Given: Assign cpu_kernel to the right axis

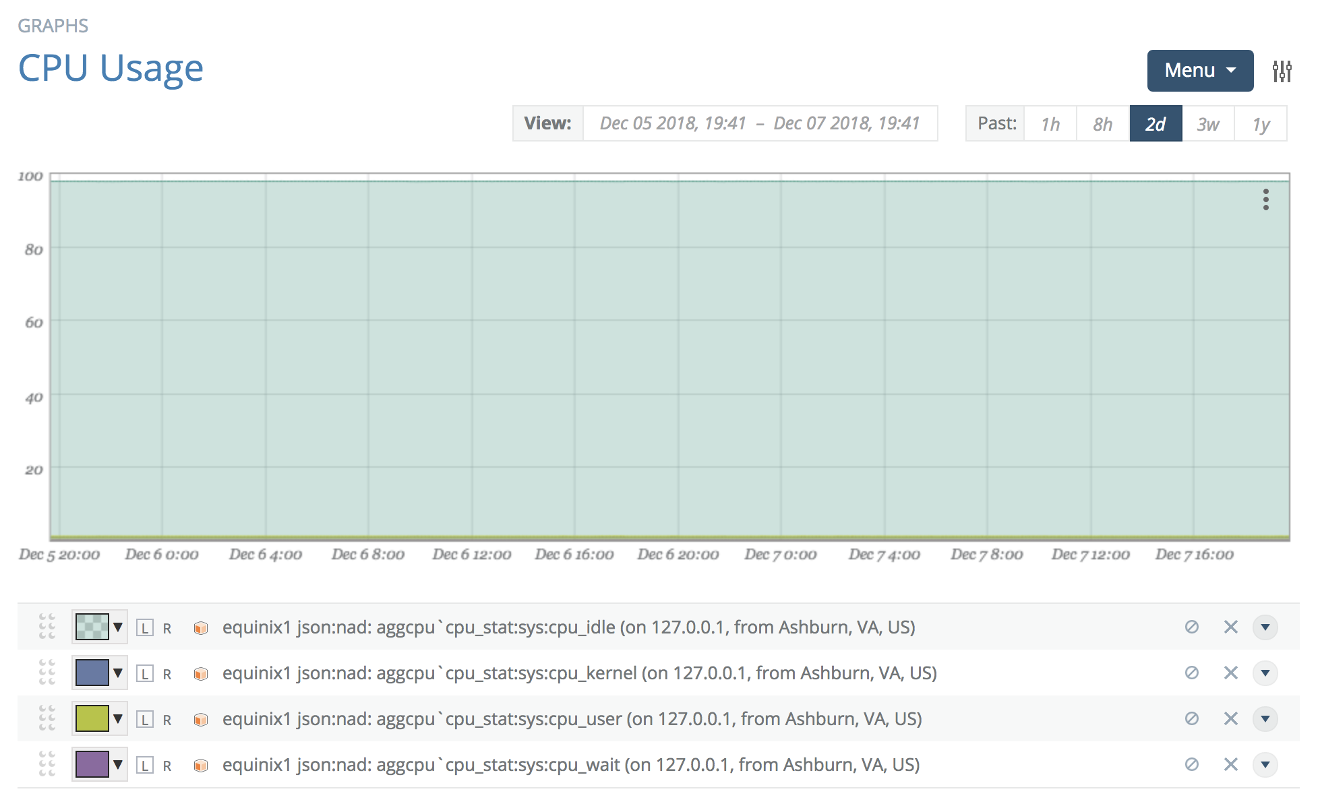Looking at the screenshot, I should 167,673.
